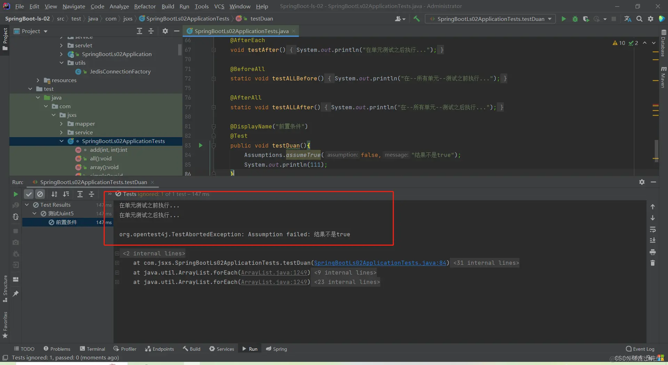The width and height of the screenshot is (668, 365).
Task: Toggle auto-test in the Run panel
Action: point(16,217)
